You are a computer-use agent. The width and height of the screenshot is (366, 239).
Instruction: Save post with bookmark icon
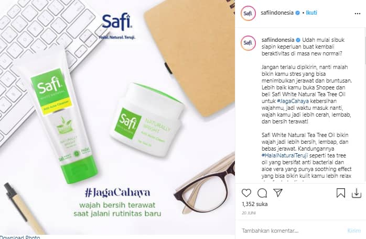(x=341, y=193)
